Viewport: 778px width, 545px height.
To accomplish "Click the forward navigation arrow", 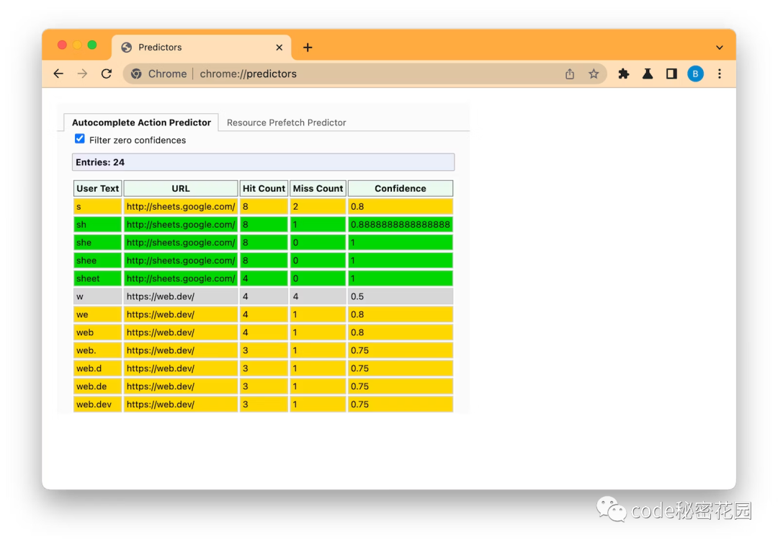I will tap(82, 74).
